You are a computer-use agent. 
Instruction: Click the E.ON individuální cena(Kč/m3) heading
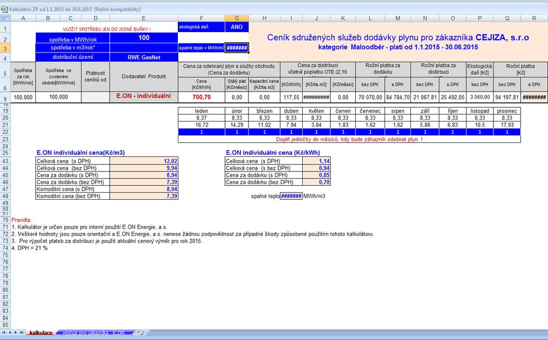pos(81,153)
